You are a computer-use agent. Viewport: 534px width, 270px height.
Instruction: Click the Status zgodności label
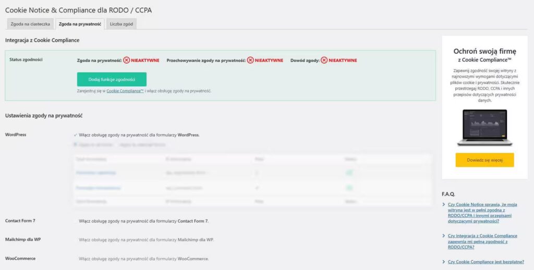pyautogui.click(x=26, y=59)
